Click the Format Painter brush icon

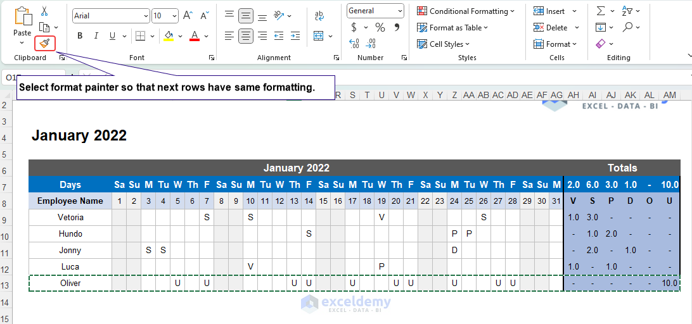click(x=44, y=43)
